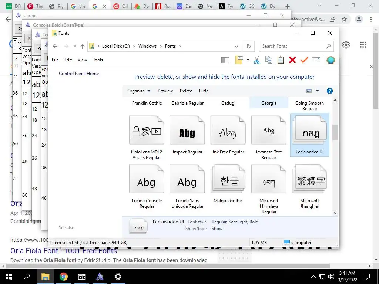Open the blue help question icon
This screenshot has width=379, height=284.
coord(329,91)
